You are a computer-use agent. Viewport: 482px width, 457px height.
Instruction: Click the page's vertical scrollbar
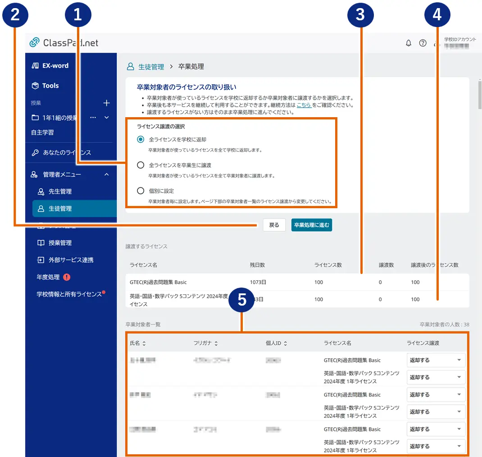[x=479, y=95]
